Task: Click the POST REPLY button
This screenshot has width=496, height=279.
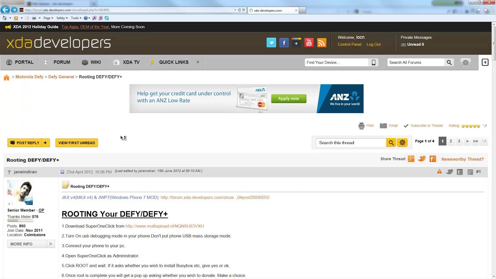Action: [x=29, y=143]
